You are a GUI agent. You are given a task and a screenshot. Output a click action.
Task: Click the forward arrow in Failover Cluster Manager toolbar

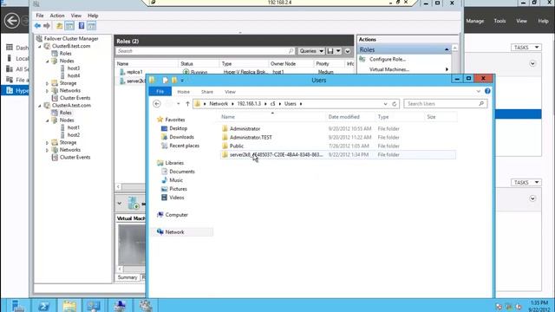[47, 26]
